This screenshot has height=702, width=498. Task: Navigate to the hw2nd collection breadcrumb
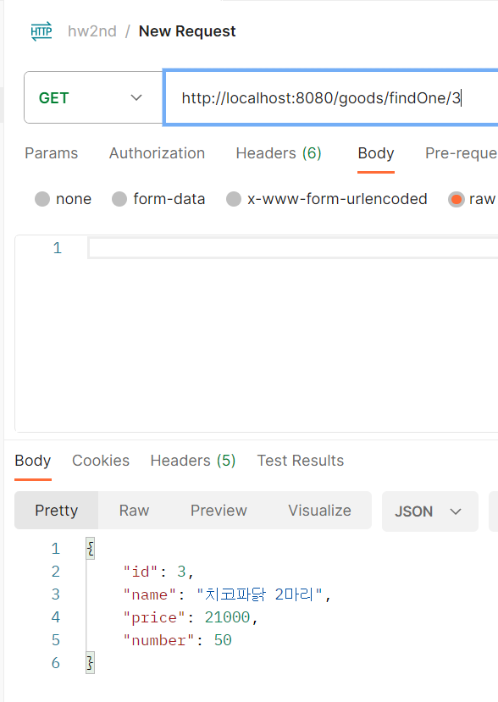[x=92, y=30]
